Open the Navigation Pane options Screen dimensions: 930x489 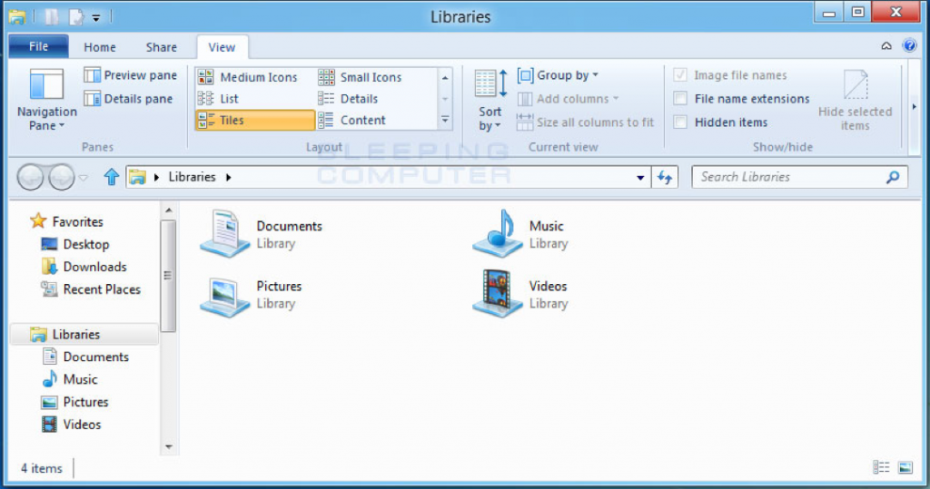click(x=46, y=100)
